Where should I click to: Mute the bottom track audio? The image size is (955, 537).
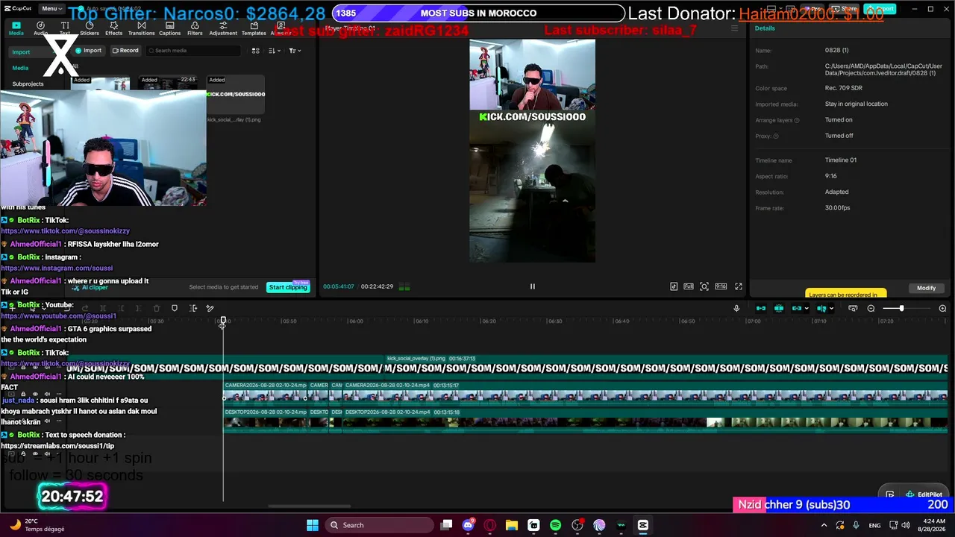47,453
